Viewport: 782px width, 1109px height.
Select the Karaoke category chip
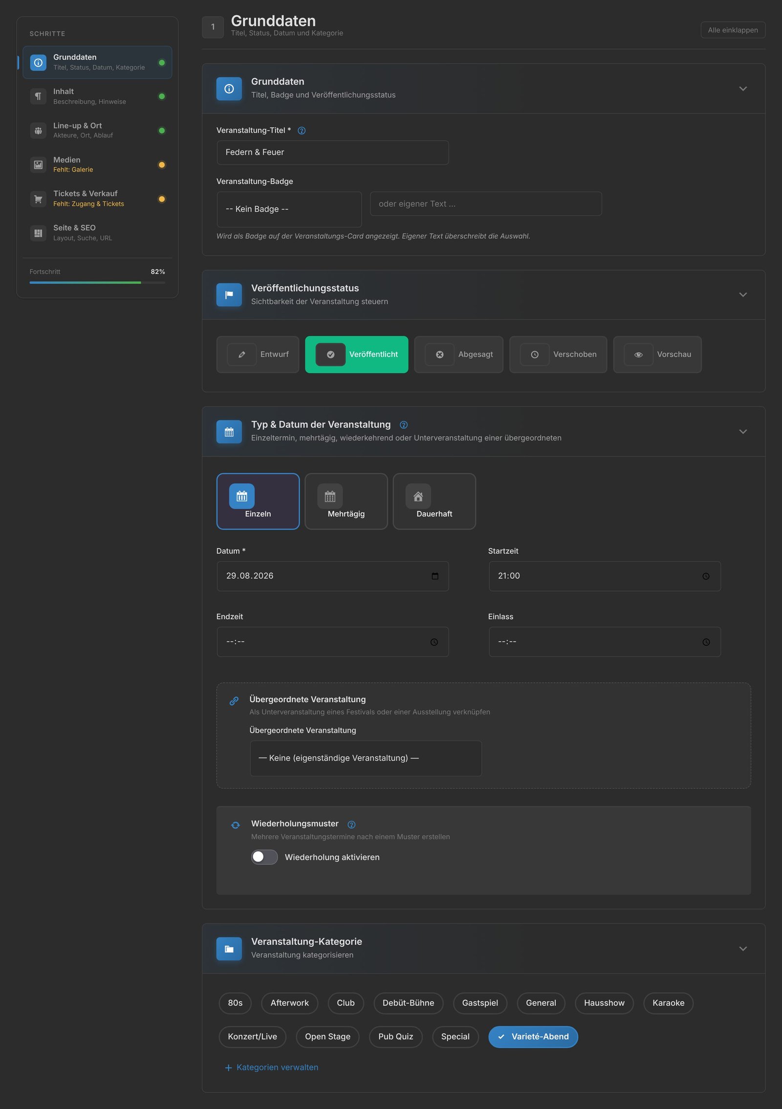click(x=668, y=1003)
